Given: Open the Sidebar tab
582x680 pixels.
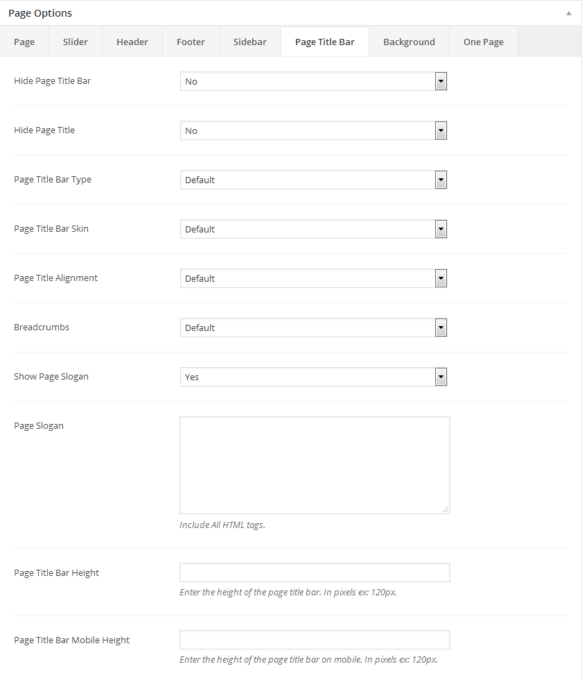Looking at the screenshot, I should 249,42.
